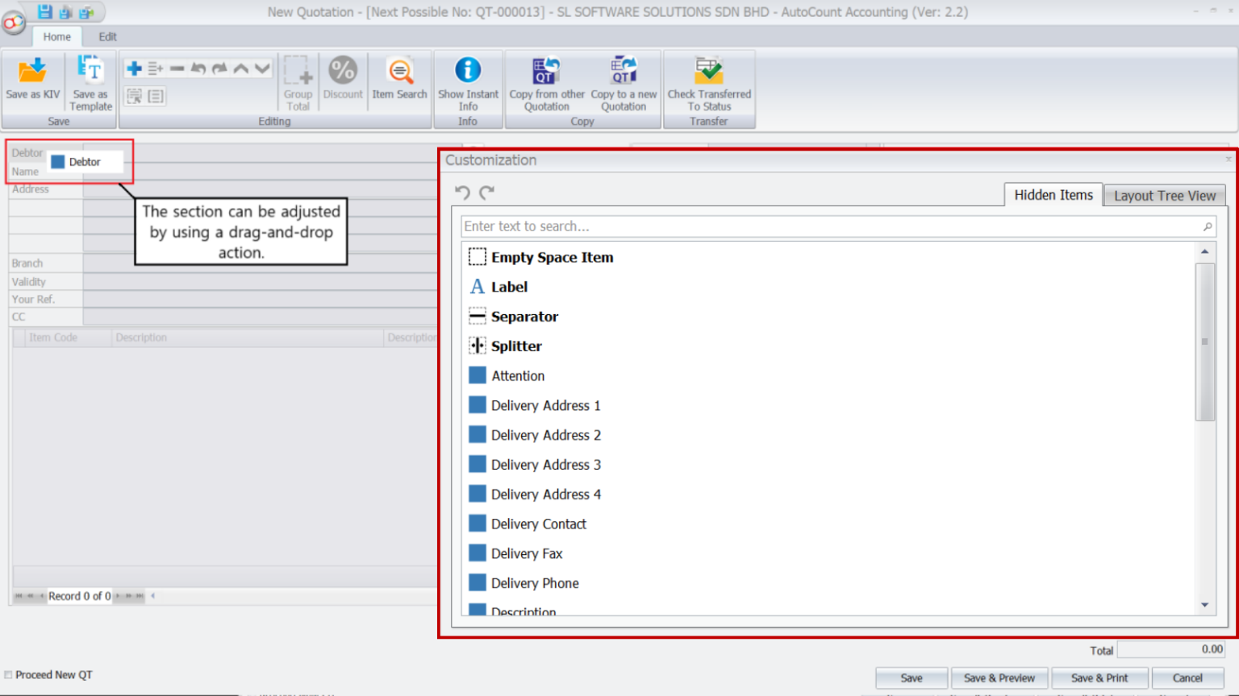Viewport: 1239px width, 696px height.
Task: Open the Layout Tree View tab
Action: click(1165, 196)
